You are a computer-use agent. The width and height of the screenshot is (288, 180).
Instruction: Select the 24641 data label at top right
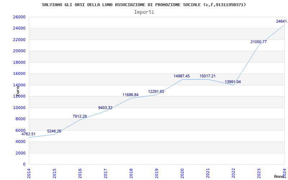pyautogui.click(x=282, y=21)
